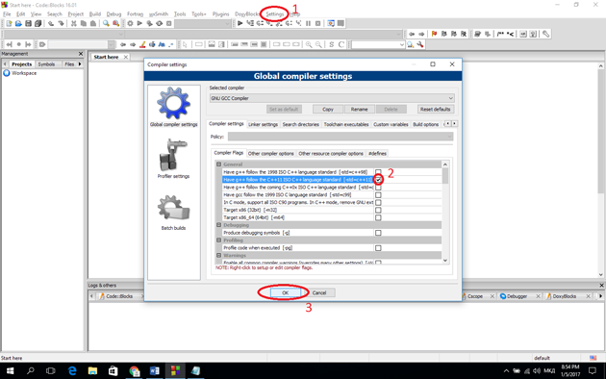The width and height of the screenshot is (606, 379).
Task: Open Microsoft Edge from the taskbar
Action: 72,371
